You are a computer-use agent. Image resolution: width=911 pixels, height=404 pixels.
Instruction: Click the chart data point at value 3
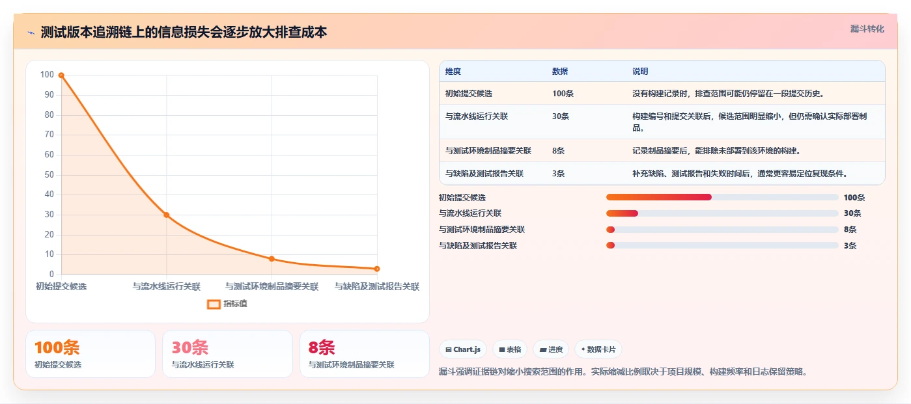[x=376, y=269]
